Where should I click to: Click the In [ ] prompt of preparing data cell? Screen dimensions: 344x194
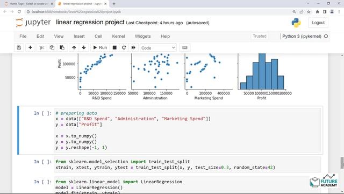(x=43, y=113)
